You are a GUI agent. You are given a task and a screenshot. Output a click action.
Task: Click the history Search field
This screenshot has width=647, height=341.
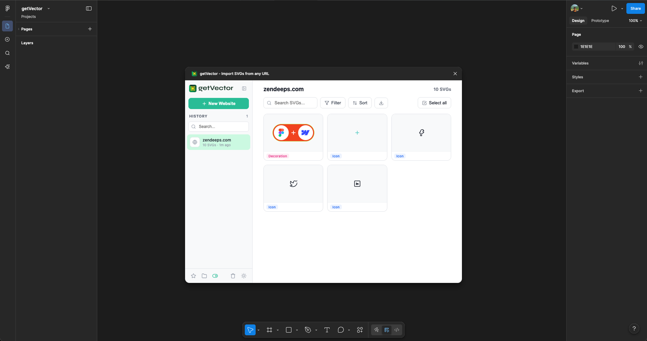pos(218,127)
